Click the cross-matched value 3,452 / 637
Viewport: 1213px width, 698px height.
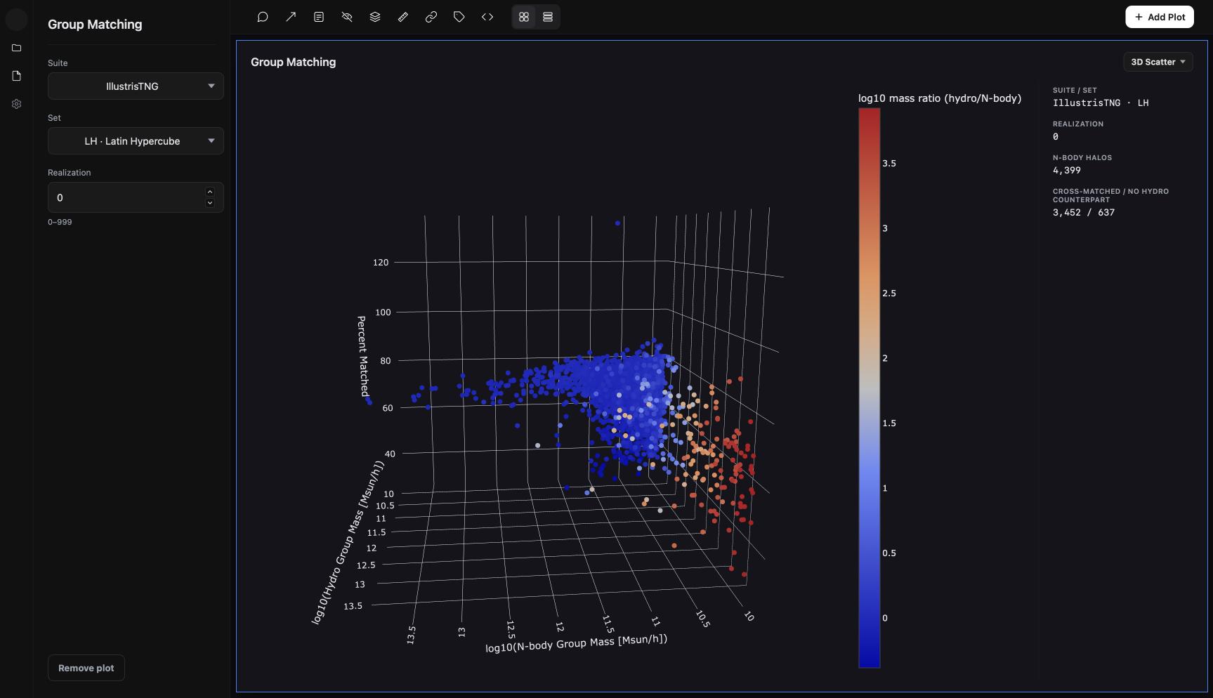[1084, 213]
